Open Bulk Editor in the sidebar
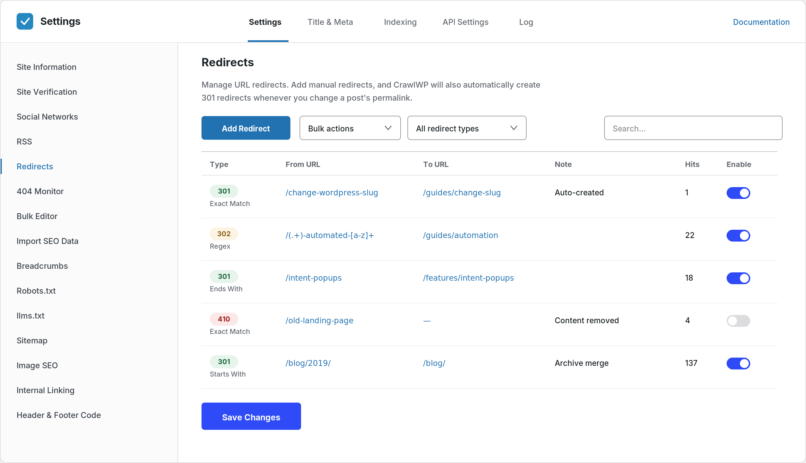Image resolution: width=806 pixels, height=463 pixels. (x=37, y=216)
